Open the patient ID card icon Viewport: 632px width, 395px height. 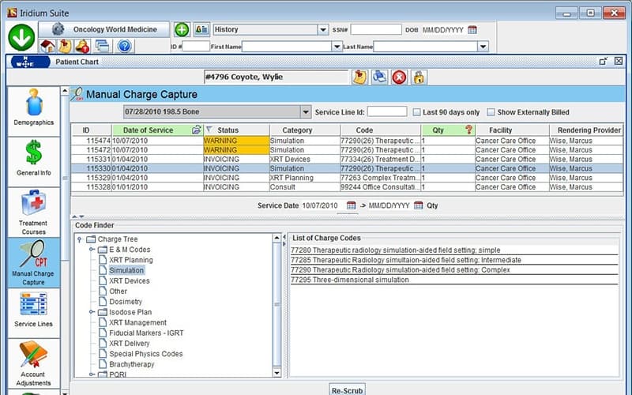tap(201, 29)
